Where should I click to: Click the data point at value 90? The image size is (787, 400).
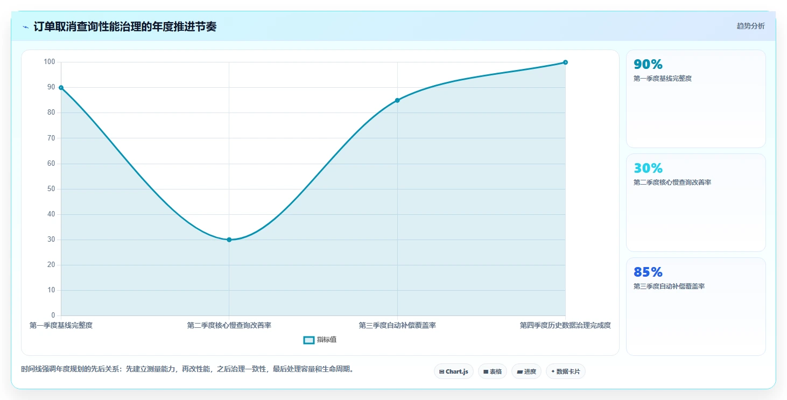tap(61, 87)
